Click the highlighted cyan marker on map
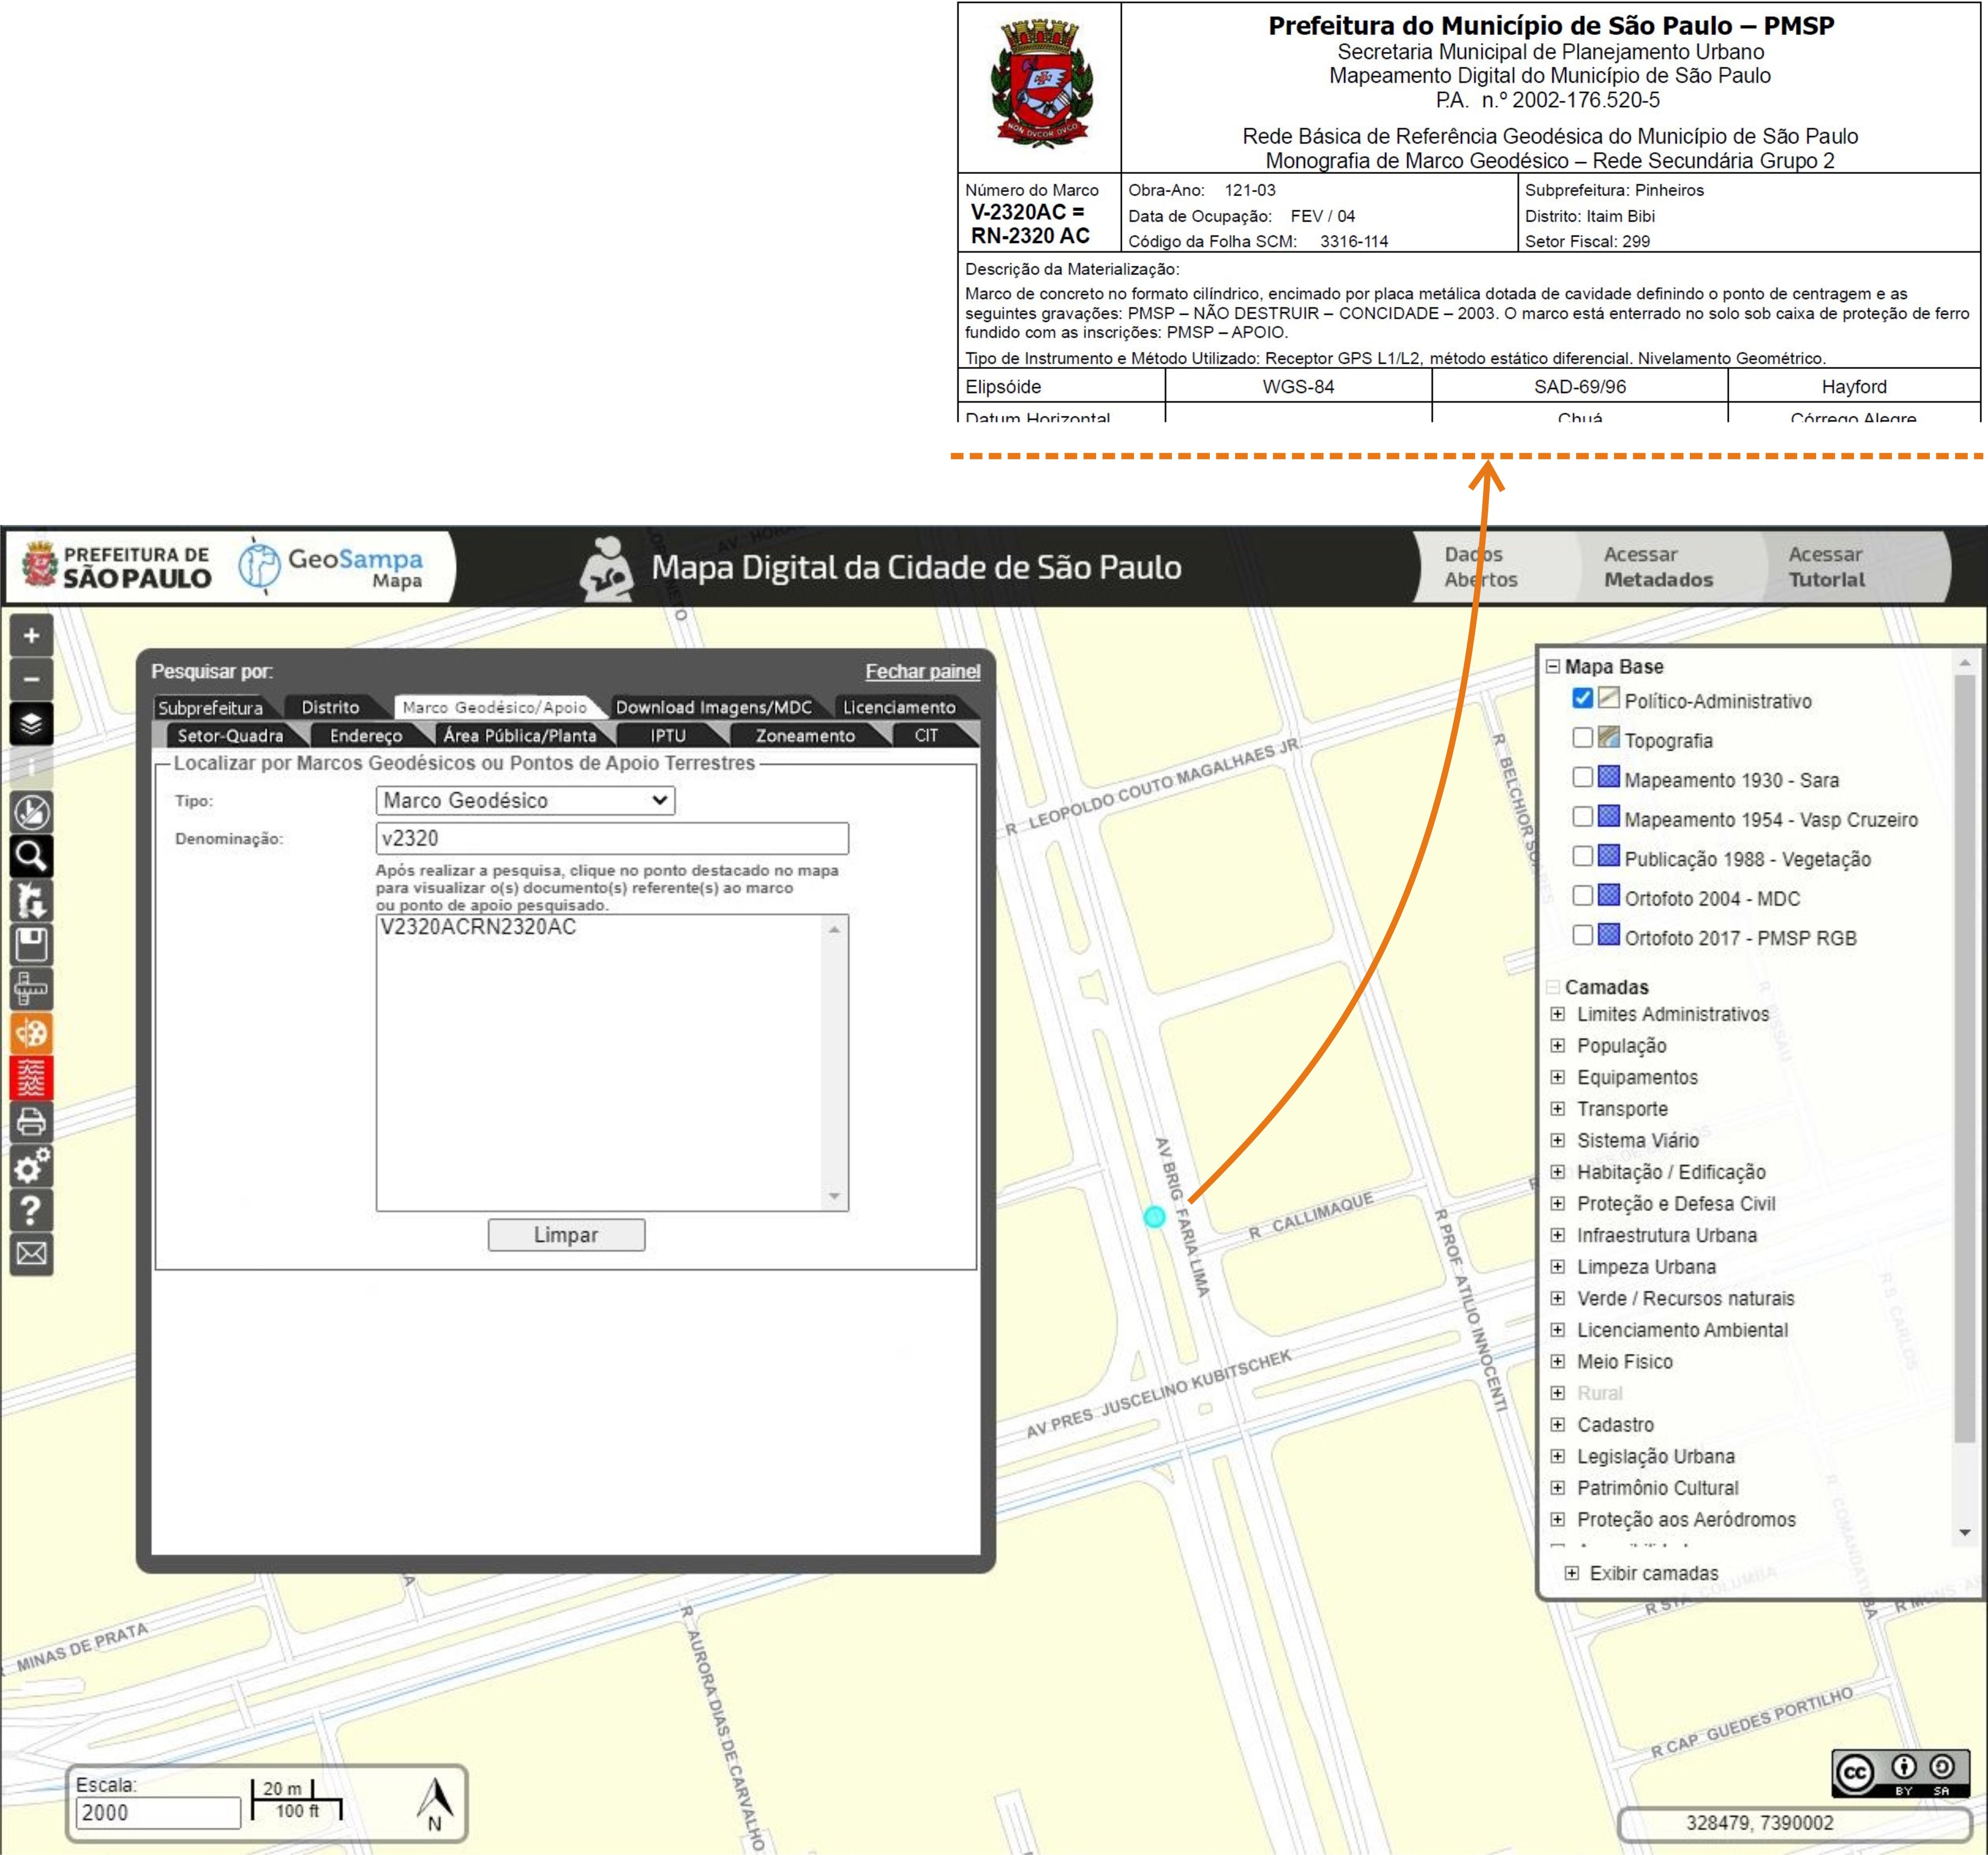The width and height of the screenshot is (1988, 1855). tap(1154, 1216)
